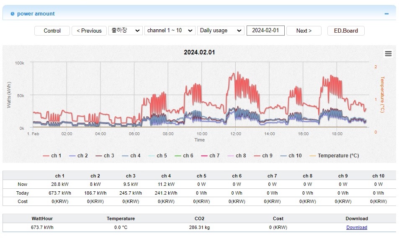Select the 673.7 kWh WattHour total
Viewport: 399px width, 239px height.
point(42,227)
